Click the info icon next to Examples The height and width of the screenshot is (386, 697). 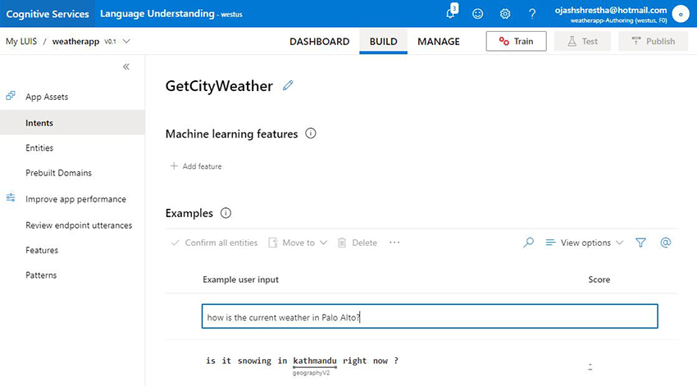click(x=225, y=213)
